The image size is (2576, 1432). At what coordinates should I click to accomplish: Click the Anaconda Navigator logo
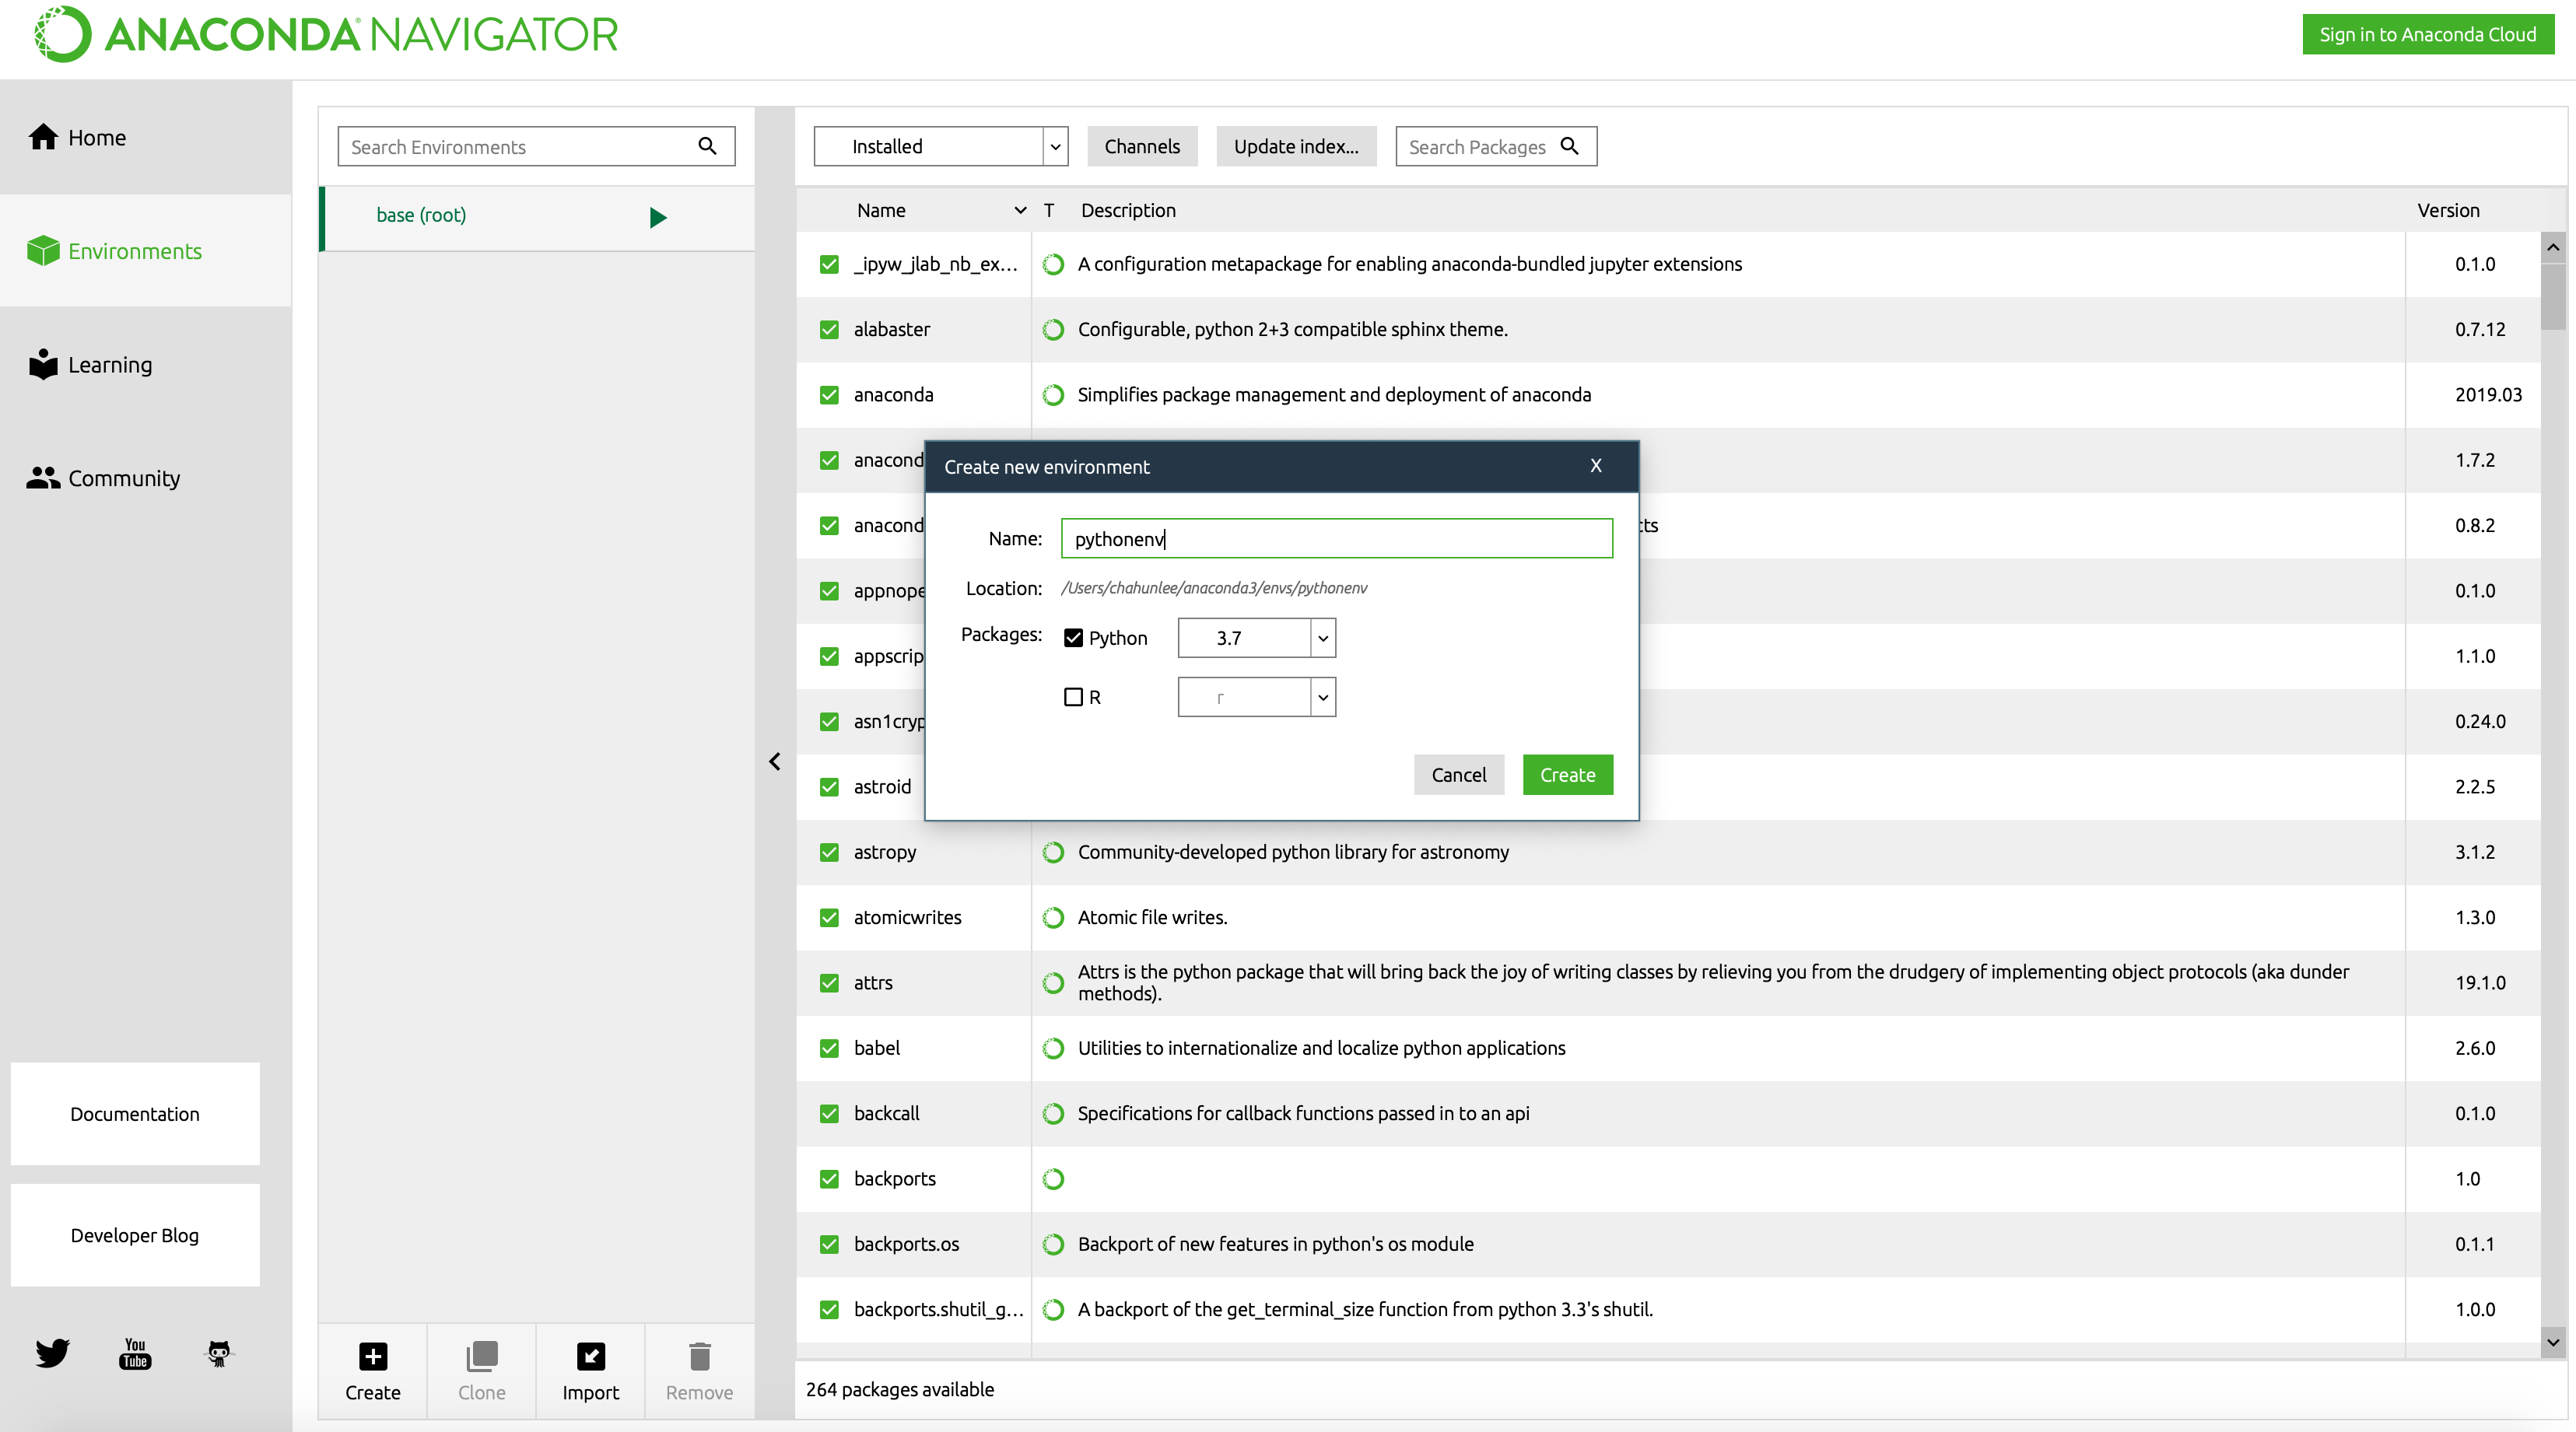pyautogui.click(x=327, y=35)
